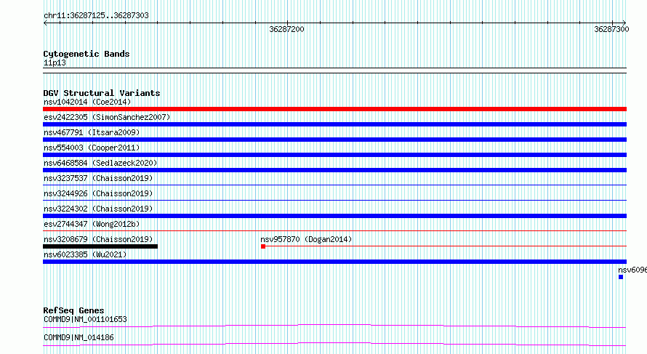Click the nsv3208679 (Chaisson2019) label
The width and height of the screenshot is (647, 354).
(x=98, y=239)
